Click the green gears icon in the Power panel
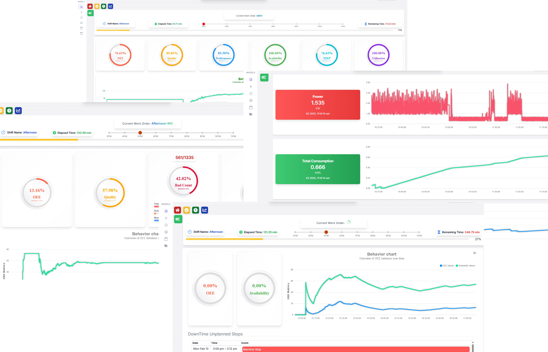 click(264, 77)
